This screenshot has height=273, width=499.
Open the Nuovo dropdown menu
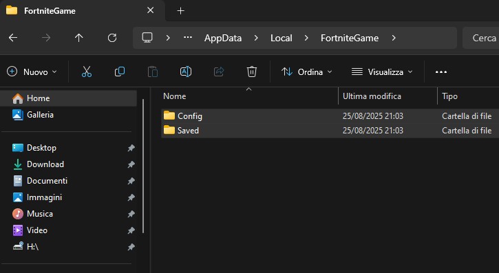(x=32, y=72)
